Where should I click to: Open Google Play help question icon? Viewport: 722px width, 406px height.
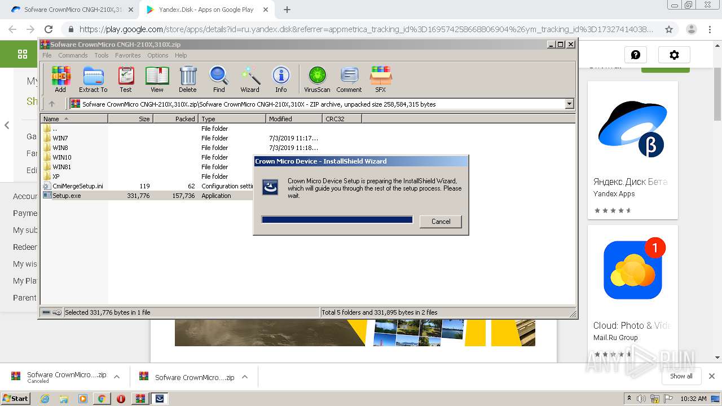(x=636, y=55)
